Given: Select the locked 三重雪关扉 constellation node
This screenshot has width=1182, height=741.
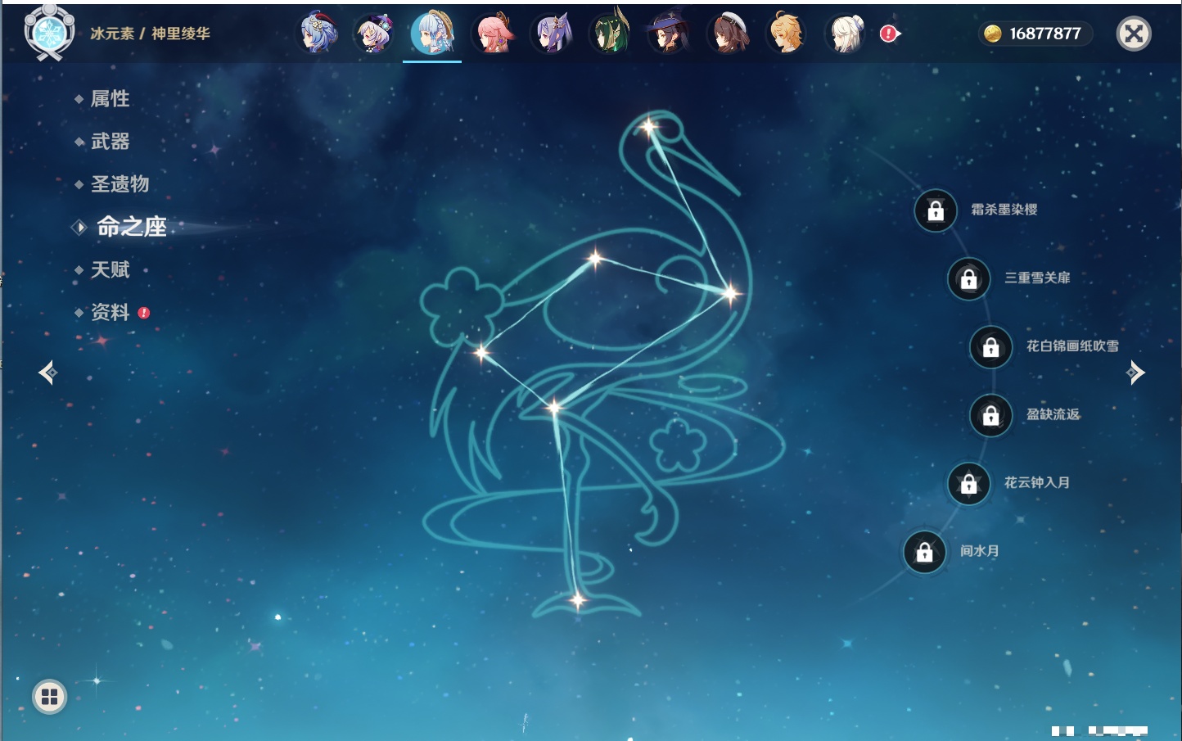Looking at the screenshot, I should coord(968,278).
